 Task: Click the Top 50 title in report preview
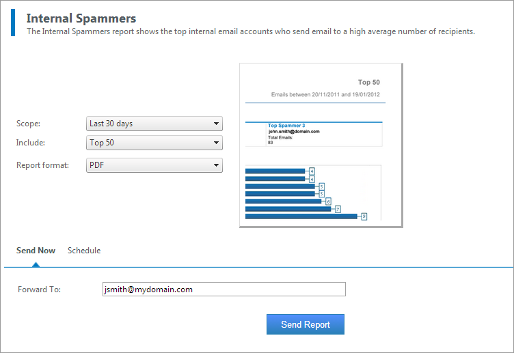pos(369,82)
